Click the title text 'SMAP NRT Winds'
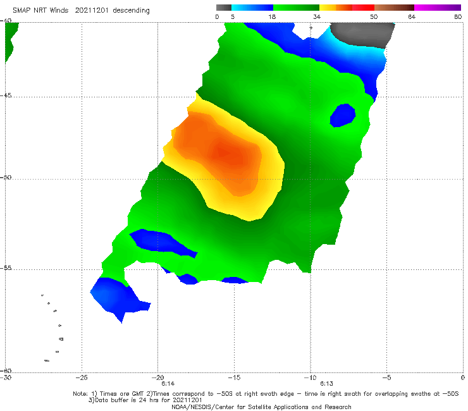468x411 pixels. [40, 10]
